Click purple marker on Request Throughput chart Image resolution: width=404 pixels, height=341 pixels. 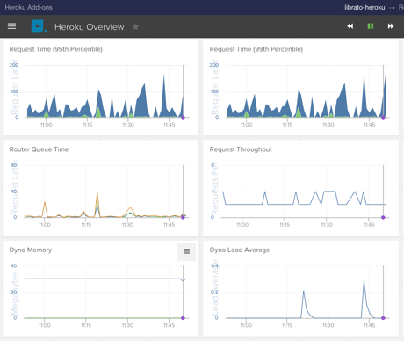pos(383,217)
